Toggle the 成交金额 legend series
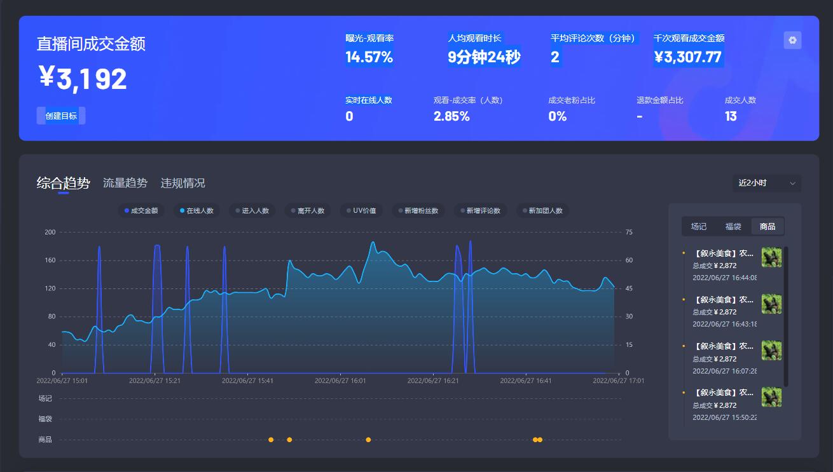 [x=141, y=211]
